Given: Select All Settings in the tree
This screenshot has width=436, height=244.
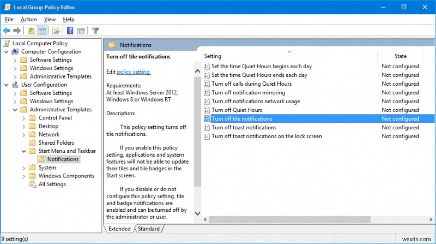Looking at the screenshot, I should (52, 184).
